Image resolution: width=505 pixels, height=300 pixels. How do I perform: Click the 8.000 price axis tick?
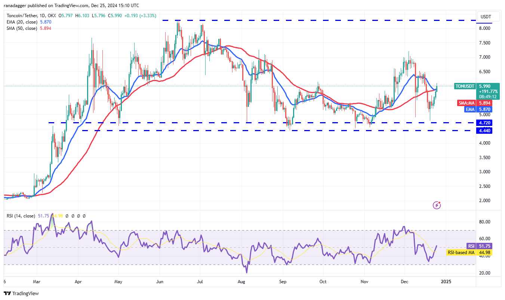(x=484, y=28)
